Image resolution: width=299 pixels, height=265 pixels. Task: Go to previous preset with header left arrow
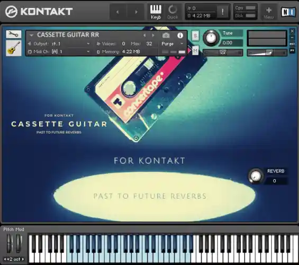(117, 12)
